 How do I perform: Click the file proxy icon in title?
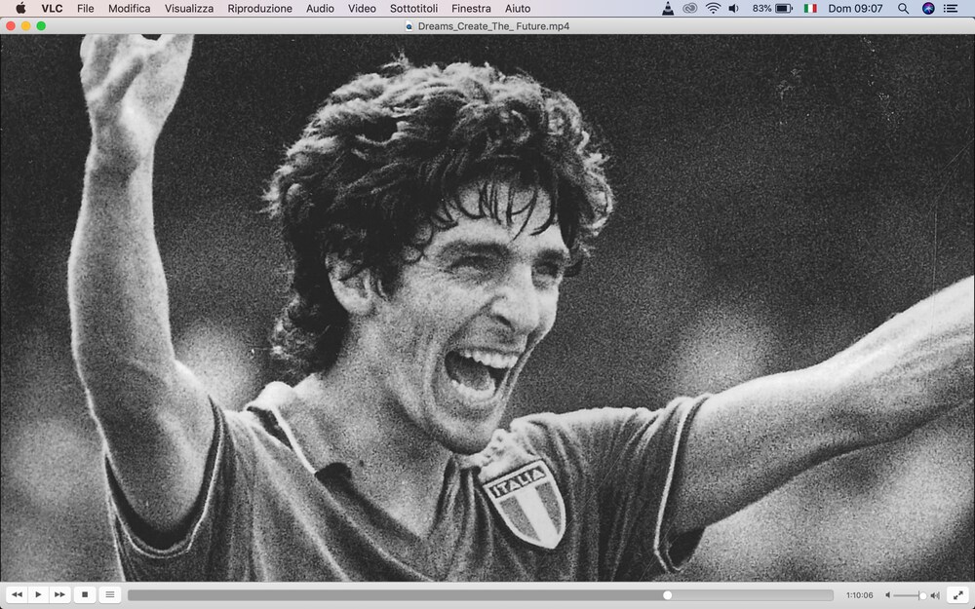[x=409, y=26]
